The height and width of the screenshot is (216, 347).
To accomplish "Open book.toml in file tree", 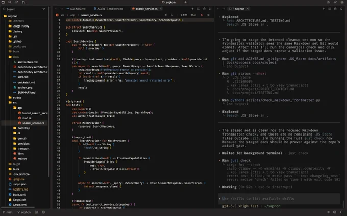I will [17, 195].
